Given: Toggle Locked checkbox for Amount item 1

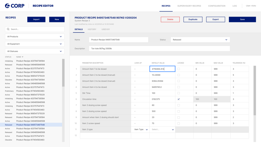Looking at the screenshot, I should [x=178, y=69].
